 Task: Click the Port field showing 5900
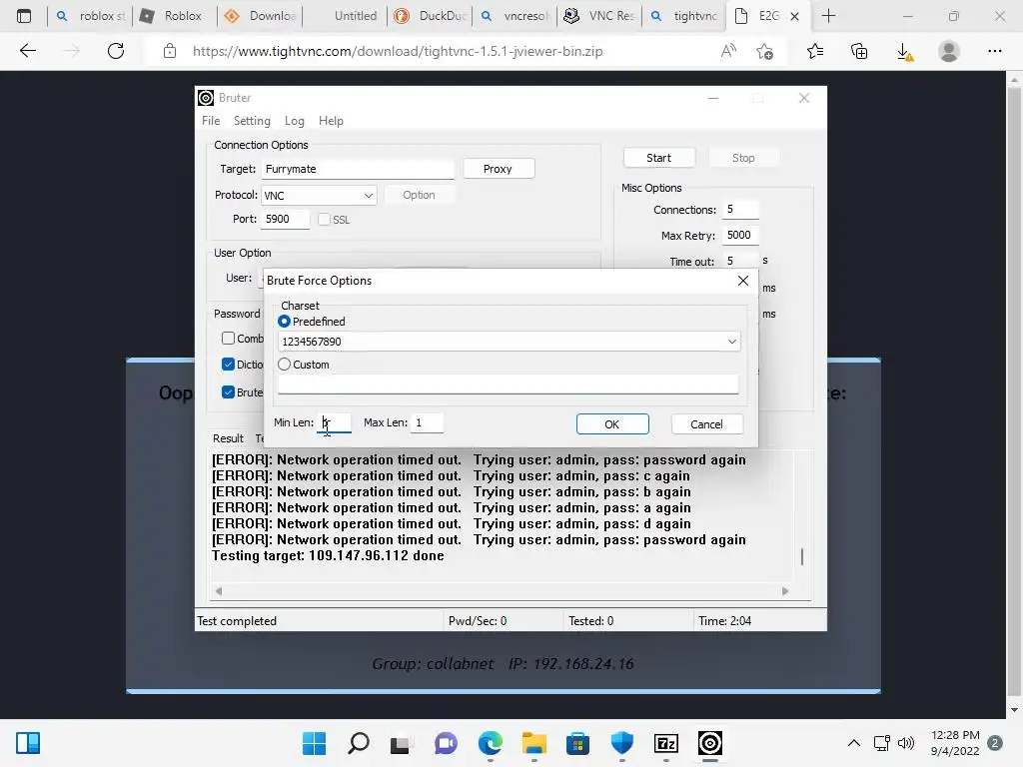[285, 219]
